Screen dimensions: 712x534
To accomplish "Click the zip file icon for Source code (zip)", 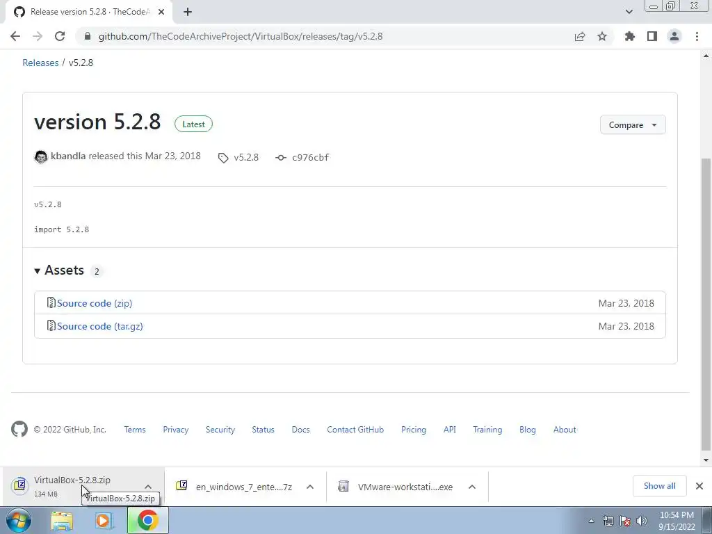I will [x=51, y=302].
